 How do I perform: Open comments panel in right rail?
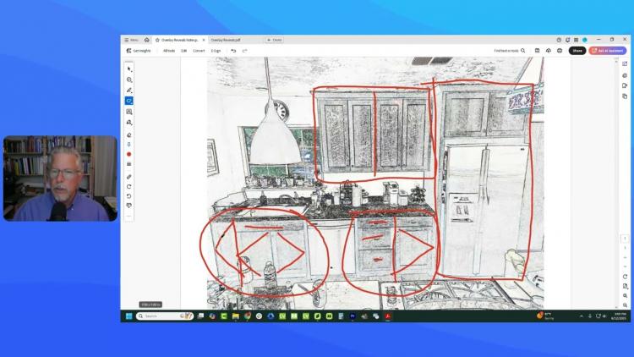(625, 75)
